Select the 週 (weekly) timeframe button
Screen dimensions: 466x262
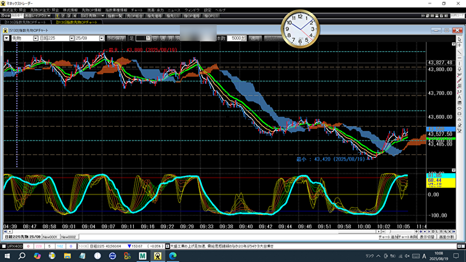[x=163, y=38]
